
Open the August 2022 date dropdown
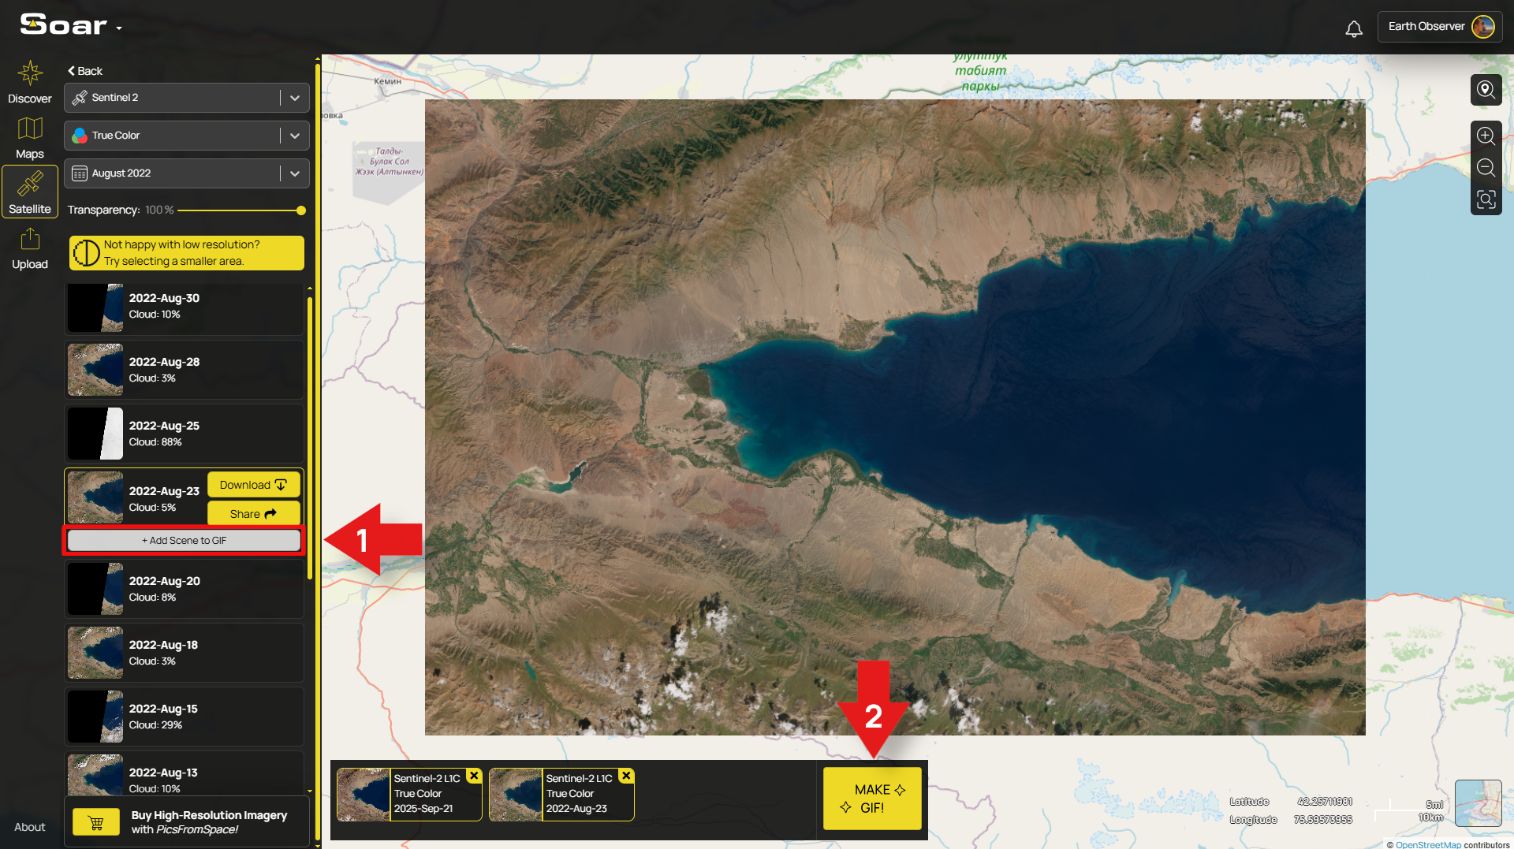pos(295,173)
